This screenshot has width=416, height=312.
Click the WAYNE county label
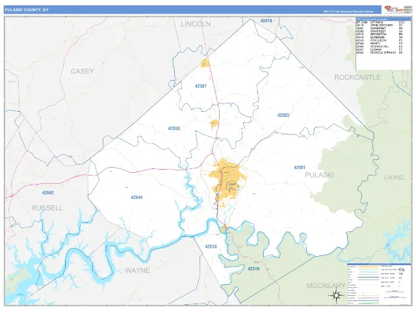tap(137, 270)
